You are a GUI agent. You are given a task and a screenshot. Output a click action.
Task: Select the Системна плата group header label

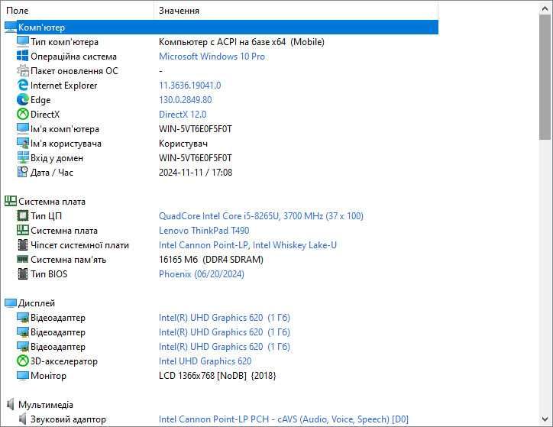(52, 202)
